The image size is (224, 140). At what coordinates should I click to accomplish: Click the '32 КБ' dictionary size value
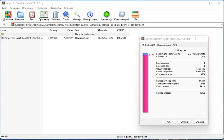point(202,93)
